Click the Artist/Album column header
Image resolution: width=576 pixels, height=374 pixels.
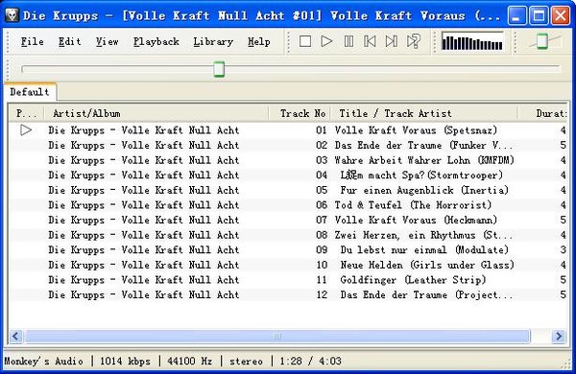[156, 113]
